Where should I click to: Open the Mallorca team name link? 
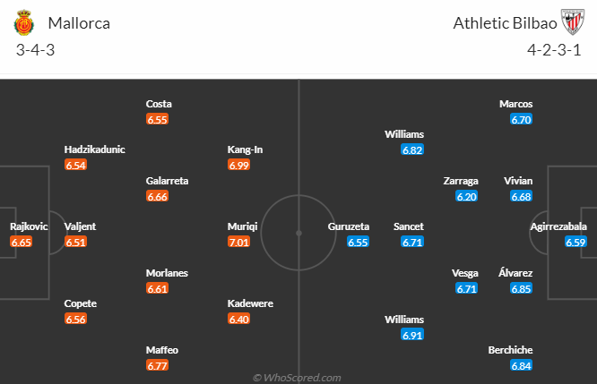coord(79,23)
